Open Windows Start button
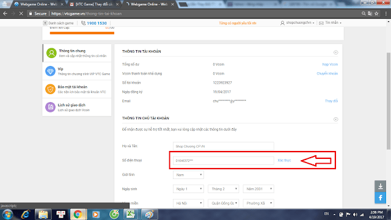This screenshot has width=391, height=220. pos(7,215)
